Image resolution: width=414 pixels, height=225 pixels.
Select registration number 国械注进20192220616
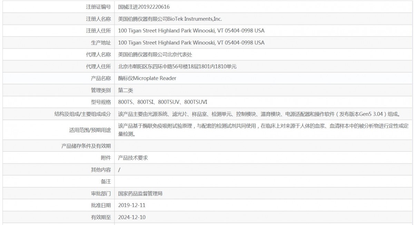144,7
